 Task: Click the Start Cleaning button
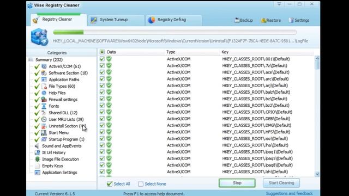click(x=281, y=183)
